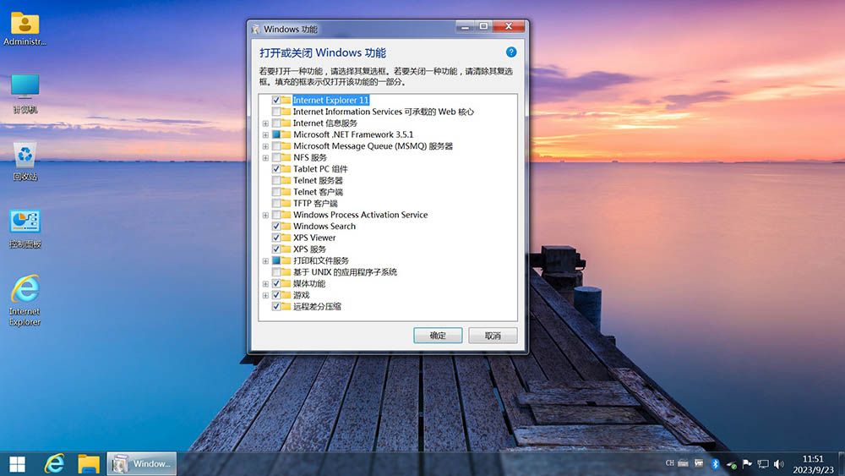Open File Explorer from the taskbar
This screenshot has width=845, height=476.
pyautogui.click(x=89, y=463)
